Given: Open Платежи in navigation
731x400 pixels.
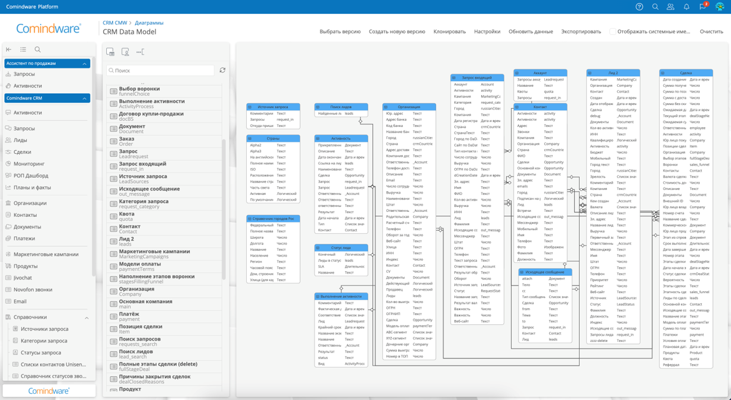Looking at the screenshot, I should [x=24, y=238].
